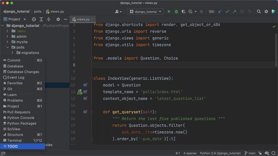Open Project panel options gear
The width and height of the screenshot is (278, 156).
58,19
